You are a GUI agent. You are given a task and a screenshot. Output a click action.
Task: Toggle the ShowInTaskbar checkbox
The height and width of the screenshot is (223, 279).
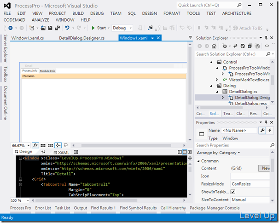[x=233, y=192]
